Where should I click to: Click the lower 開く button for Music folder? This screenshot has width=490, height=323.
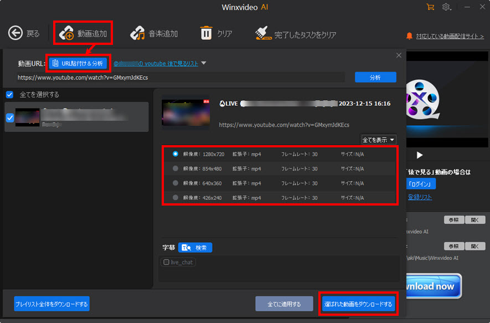click(x=475, y=246)
